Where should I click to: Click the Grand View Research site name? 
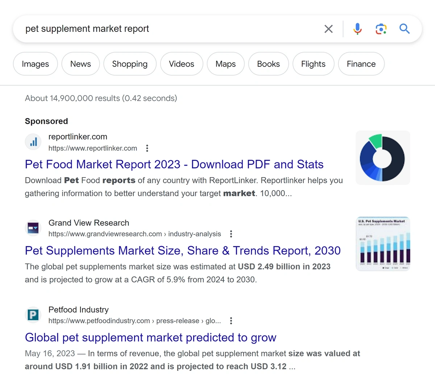89,223
